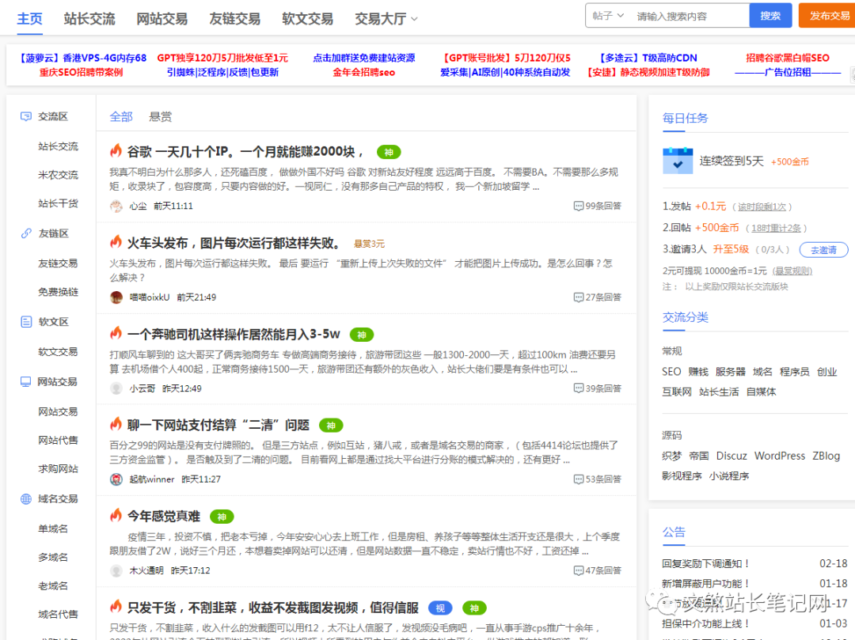This screenshot has width=855, height=640.
Task: Click the 视 video badge on the bottom post
Action: pyautogui.click(x=440, y=608)
